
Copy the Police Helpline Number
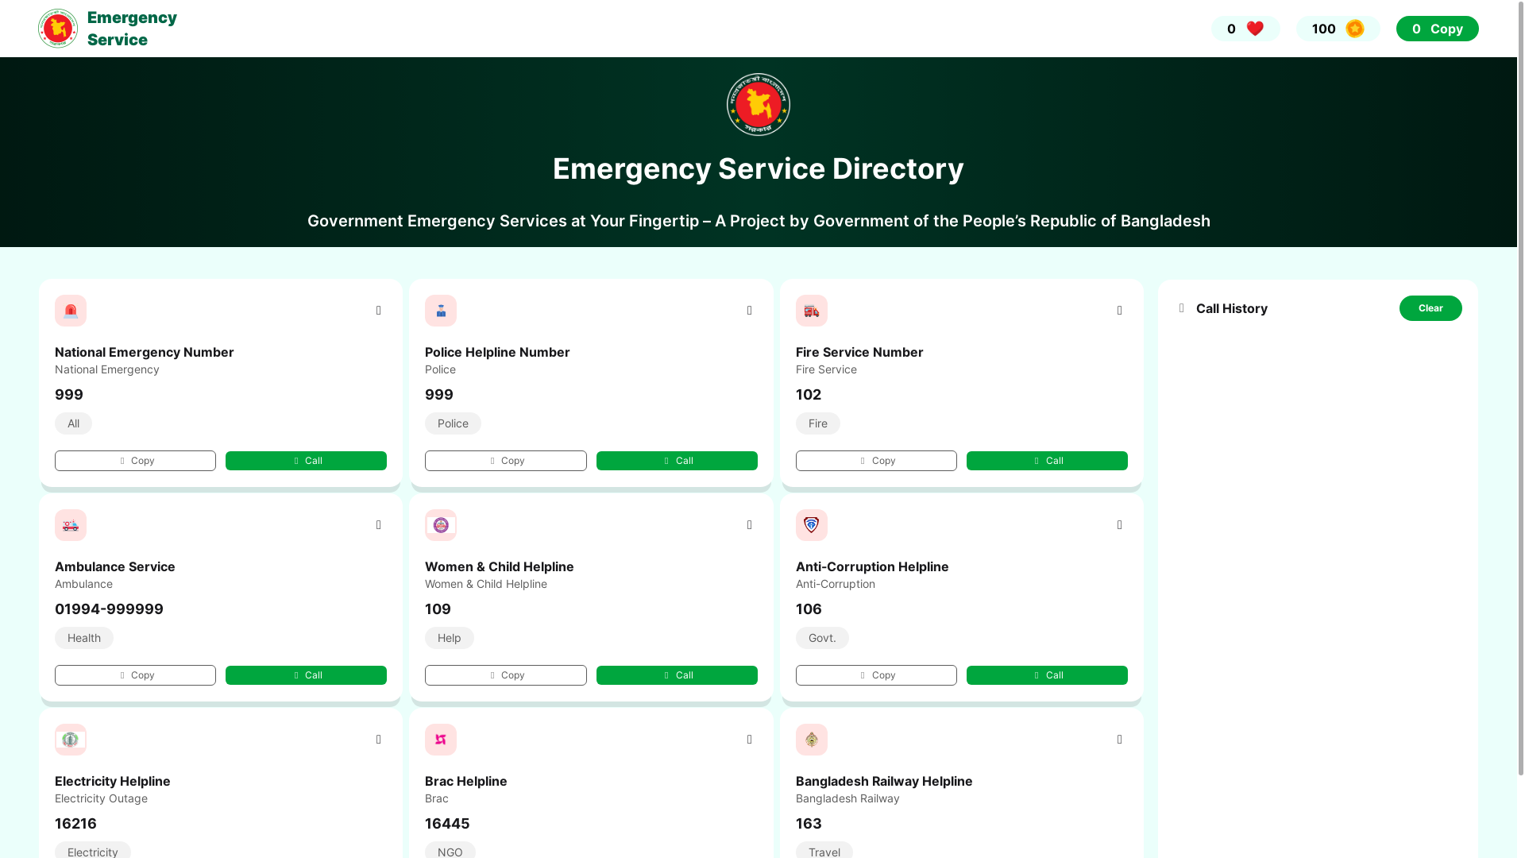(506, 461)
